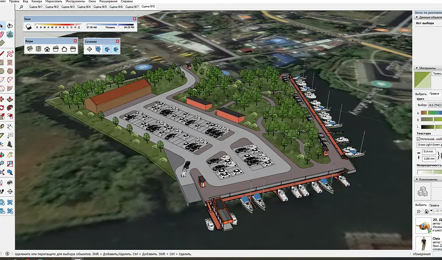Choose the Tape Measure tool
Screen dimensions: 442x260
click(x=2, y=126)
